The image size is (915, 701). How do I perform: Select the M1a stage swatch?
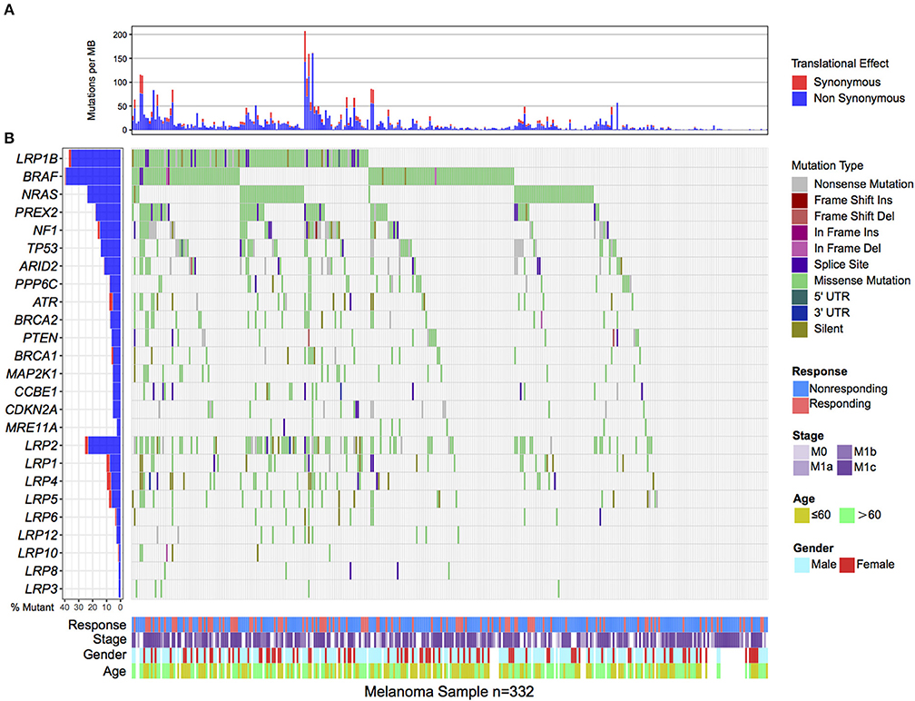(x=802, y=468)
